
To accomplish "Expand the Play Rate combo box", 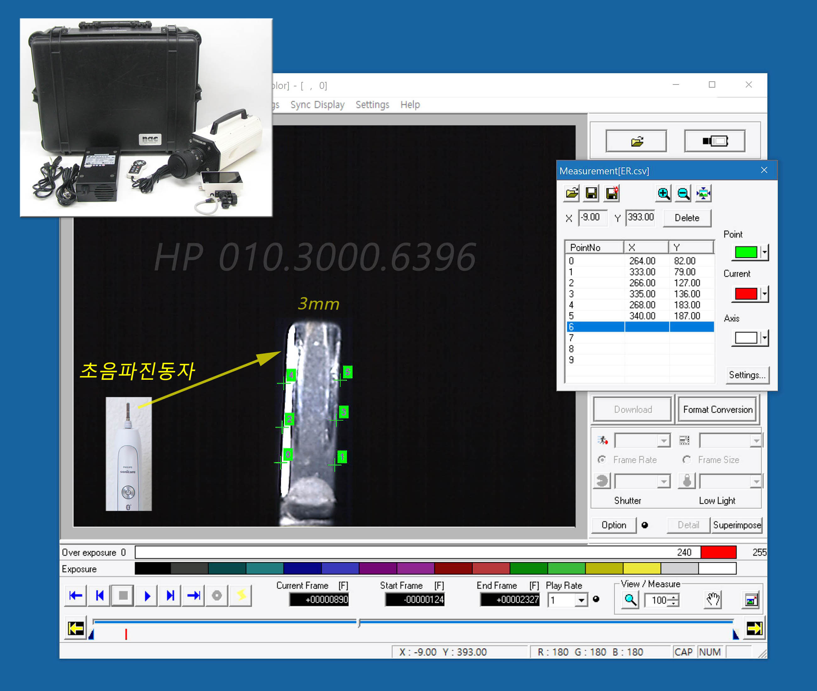I will pyautogui.click(x=582, y=600).
